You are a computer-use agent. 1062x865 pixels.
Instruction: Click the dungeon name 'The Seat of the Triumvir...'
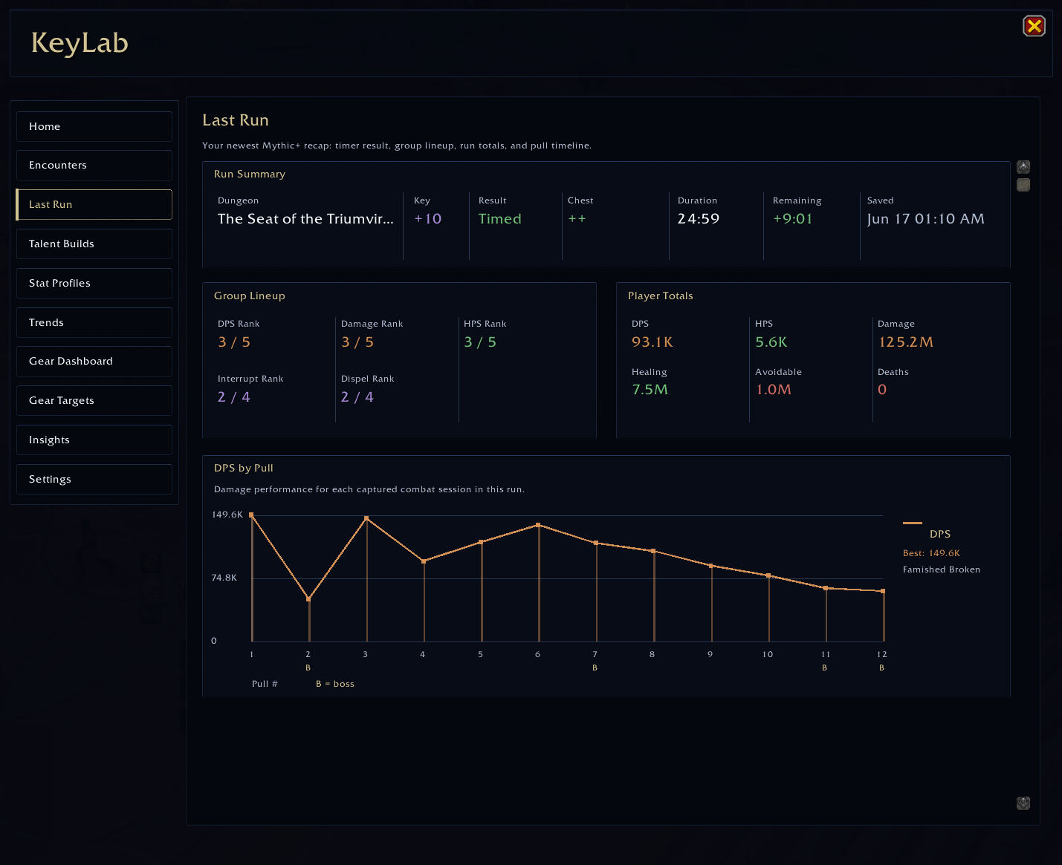point(305,219)
